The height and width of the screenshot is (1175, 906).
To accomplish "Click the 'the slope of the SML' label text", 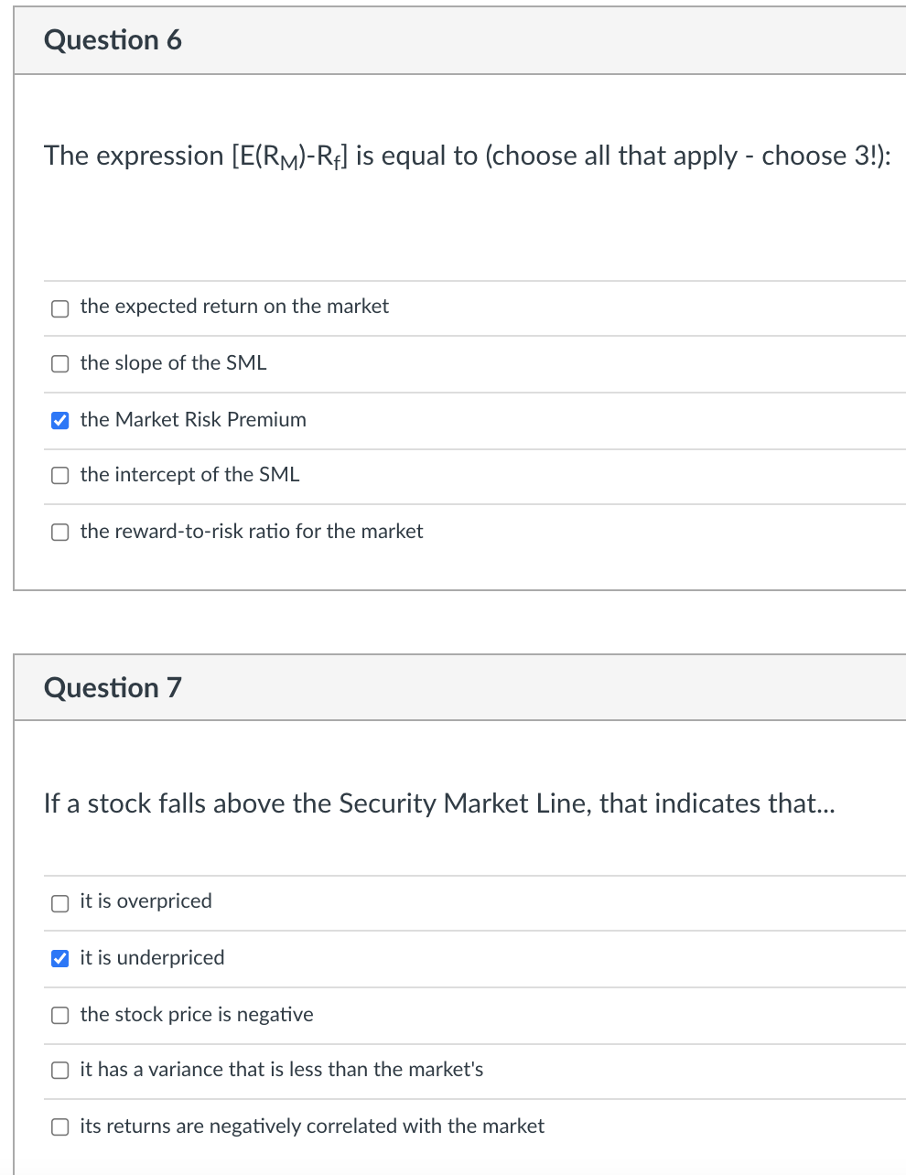I will (x=173, y=363).
